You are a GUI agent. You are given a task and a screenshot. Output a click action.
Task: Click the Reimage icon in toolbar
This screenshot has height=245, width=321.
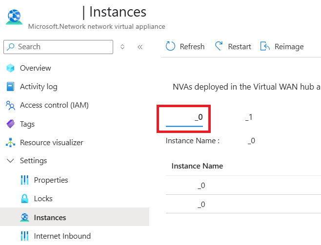click(x=265, y=46)
